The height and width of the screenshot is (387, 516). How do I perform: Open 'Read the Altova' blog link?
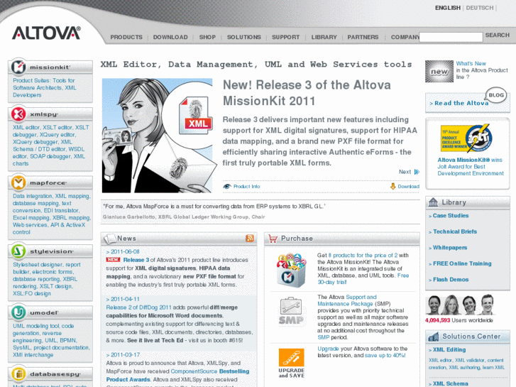coord(461,103)
